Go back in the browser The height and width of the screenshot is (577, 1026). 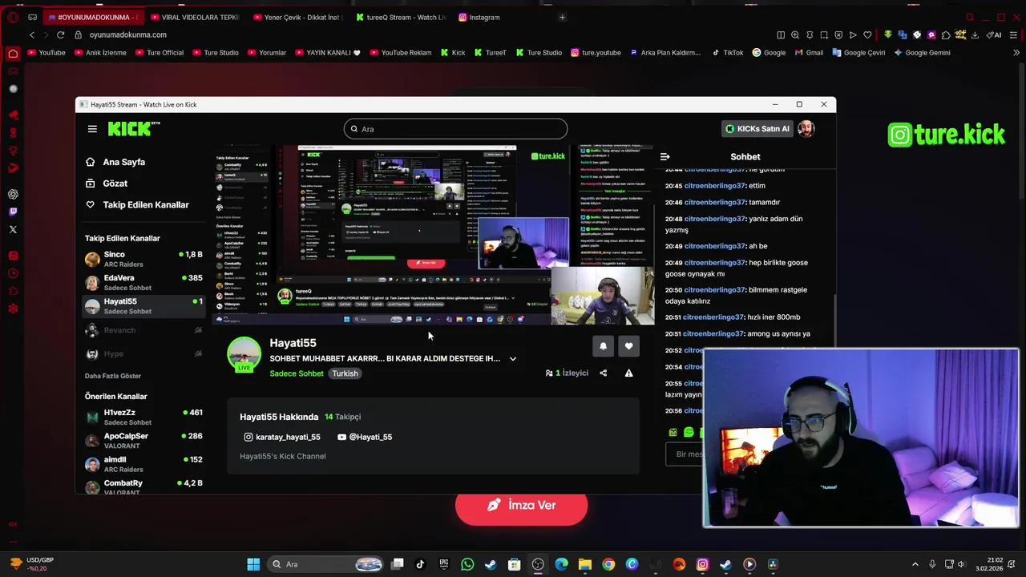(32, 34)
